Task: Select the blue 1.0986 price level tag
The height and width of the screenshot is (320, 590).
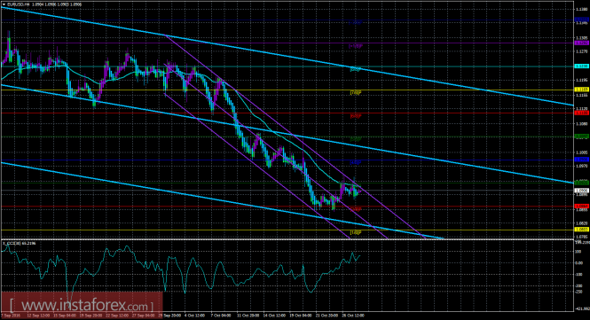Action: tap(581, 160)
